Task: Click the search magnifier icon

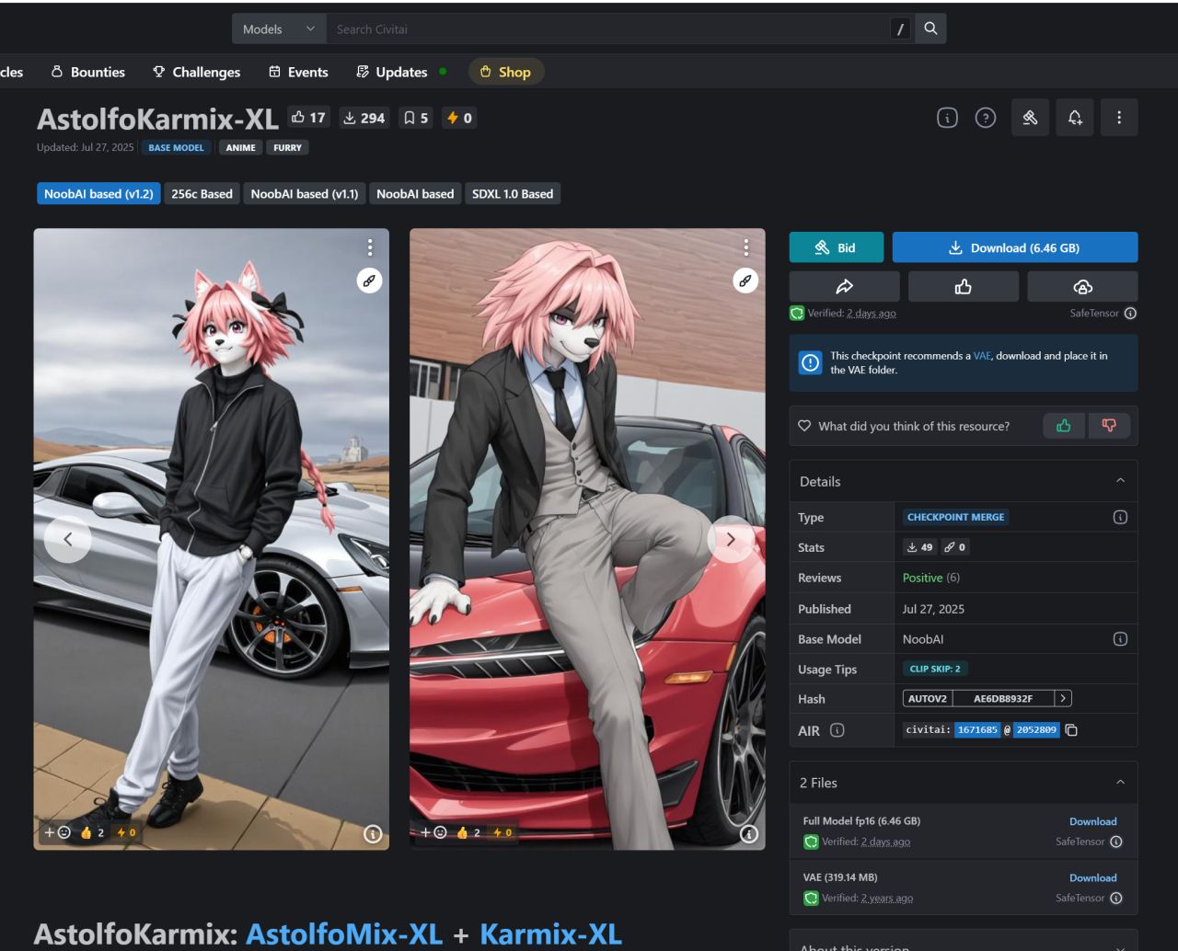Action: [x=930, y=29]
